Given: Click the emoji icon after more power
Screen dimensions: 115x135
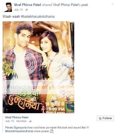Looking at the screenshot, I should coord(52,131).
